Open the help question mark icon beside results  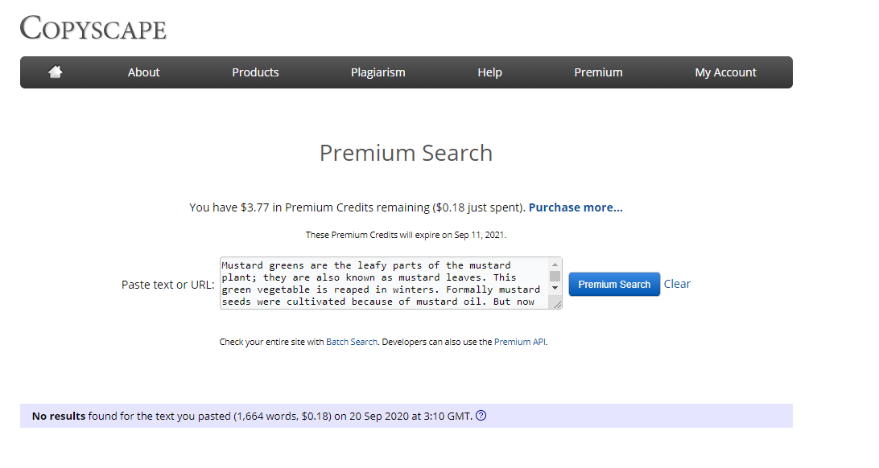(x=481, y=416)
